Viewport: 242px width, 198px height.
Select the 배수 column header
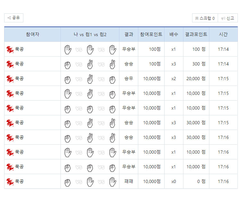click(173, 34)
